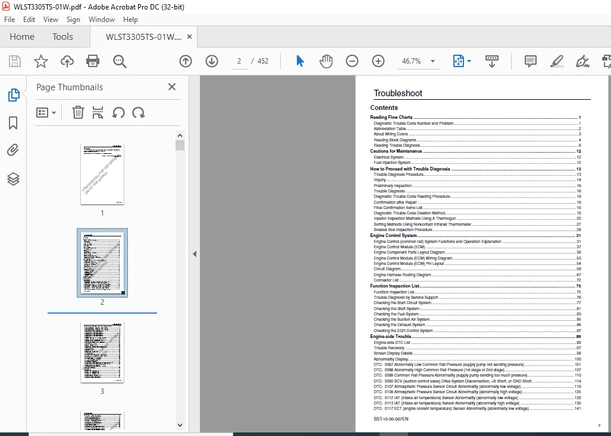Open the scrolling mode keyboard icon

(492, 61)
